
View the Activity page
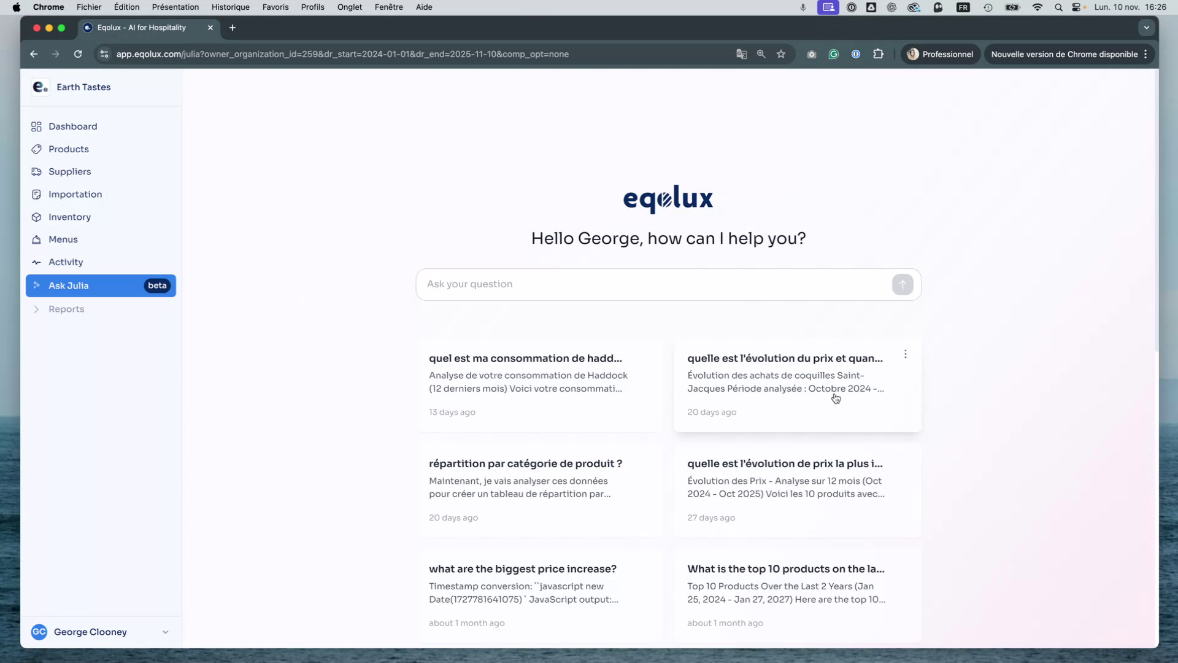[x=66, y=262]
